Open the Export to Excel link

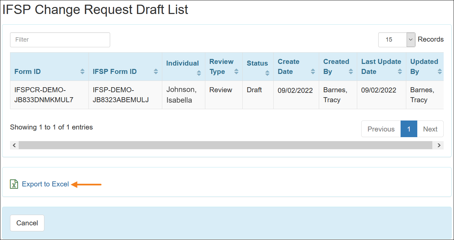coord(45,184)
